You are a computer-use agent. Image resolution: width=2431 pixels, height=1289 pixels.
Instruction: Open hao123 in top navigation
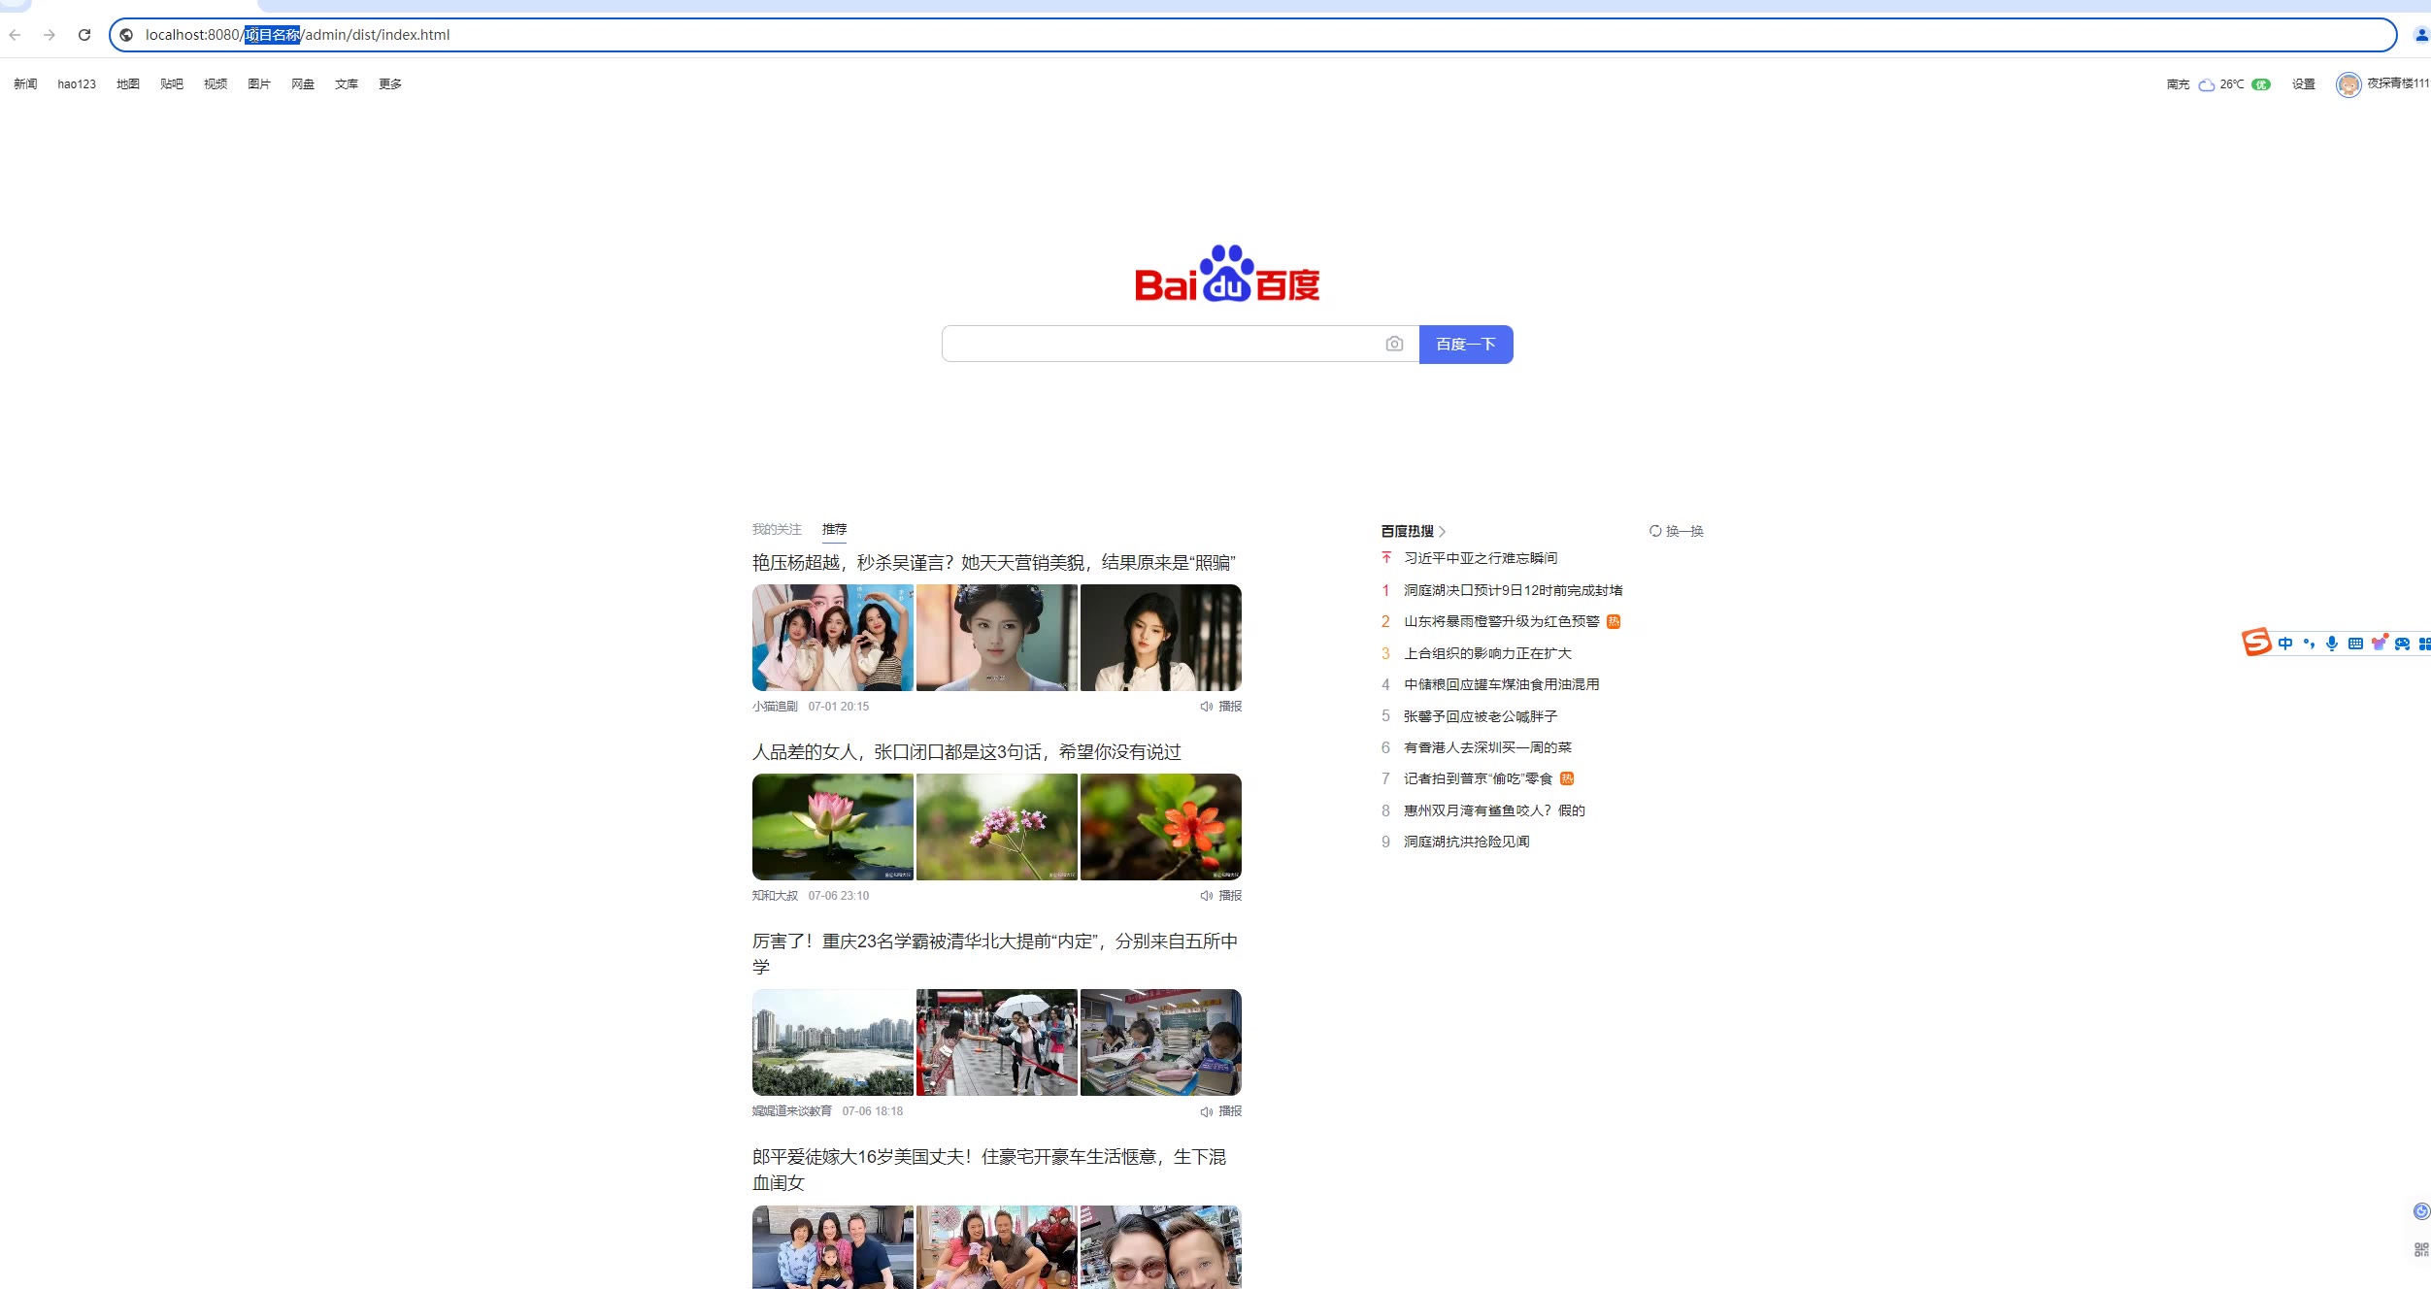(77, 84)
